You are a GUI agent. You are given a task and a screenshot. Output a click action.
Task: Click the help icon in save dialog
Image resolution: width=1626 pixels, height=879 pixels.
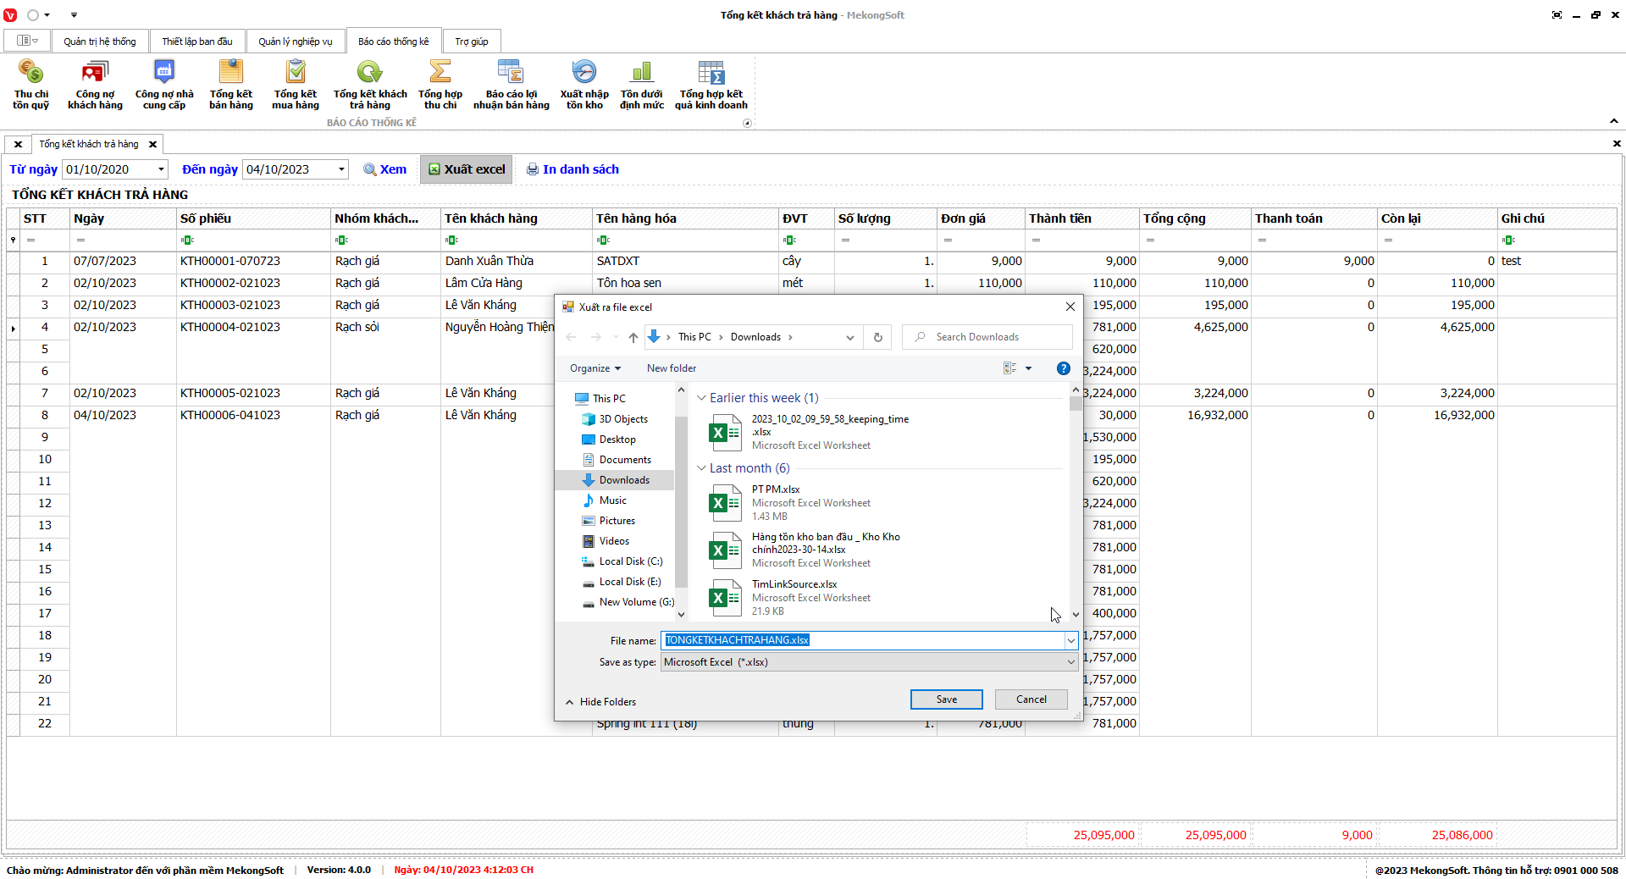tap(1063, 368)
